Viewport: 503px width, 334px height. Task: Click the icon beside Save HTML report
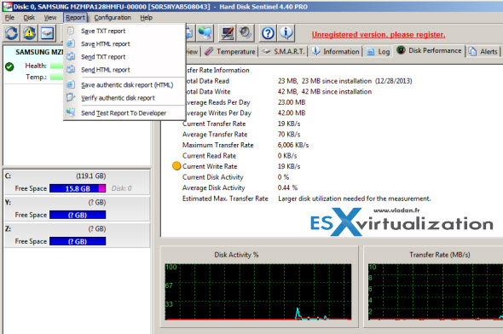pyautogui.click(x=71, y=43)
